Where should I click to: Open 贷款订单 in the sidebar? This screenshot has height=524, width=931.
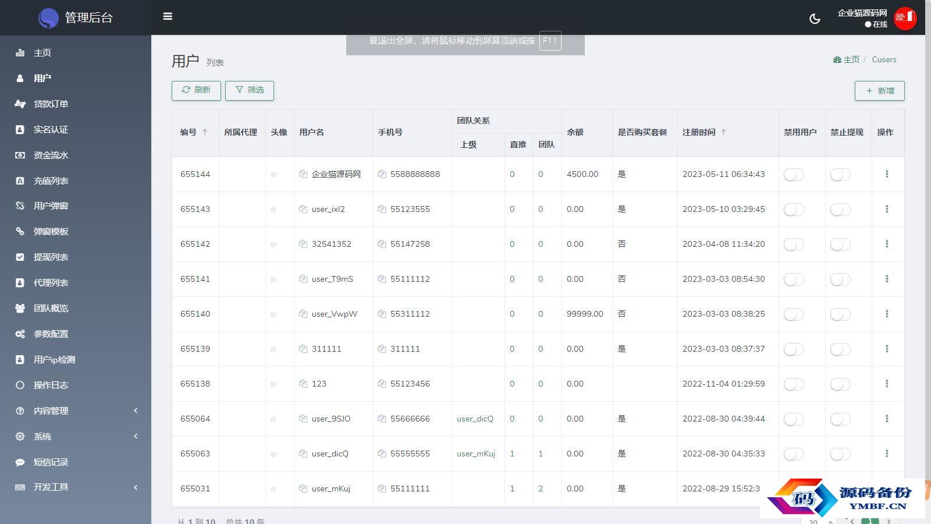tap(76, 104)
